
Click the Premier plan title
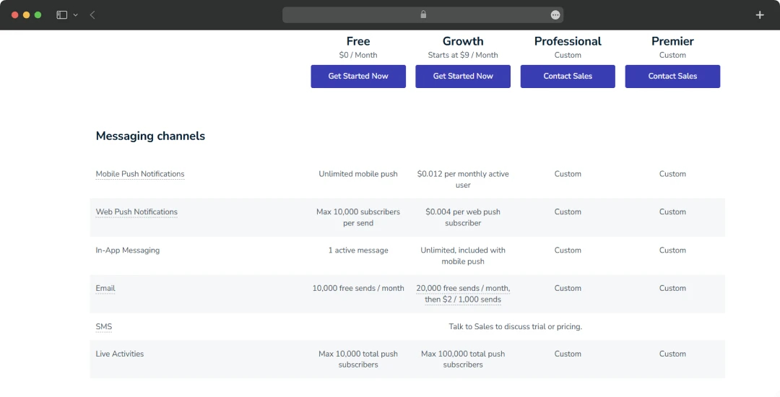click(672, 41)
